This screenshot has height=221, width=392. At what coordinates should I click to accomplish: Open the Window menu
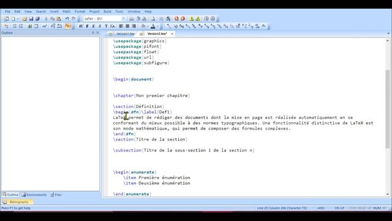tap(134, 12)
